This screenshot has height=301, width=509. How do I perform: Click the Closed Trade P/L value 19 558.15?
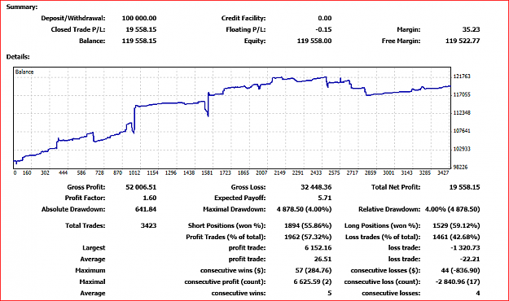point(141,29)
